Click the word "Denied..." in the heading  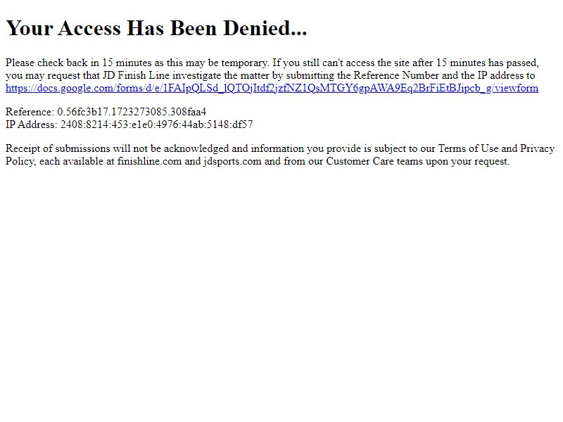click(265, 28)
